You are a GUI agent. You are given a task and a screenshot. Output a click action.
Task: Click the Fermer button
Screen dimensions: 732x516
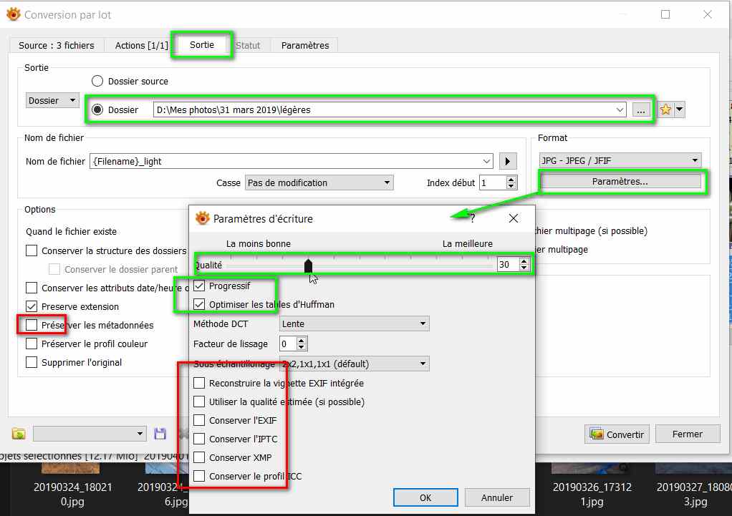tap(687, 434)
